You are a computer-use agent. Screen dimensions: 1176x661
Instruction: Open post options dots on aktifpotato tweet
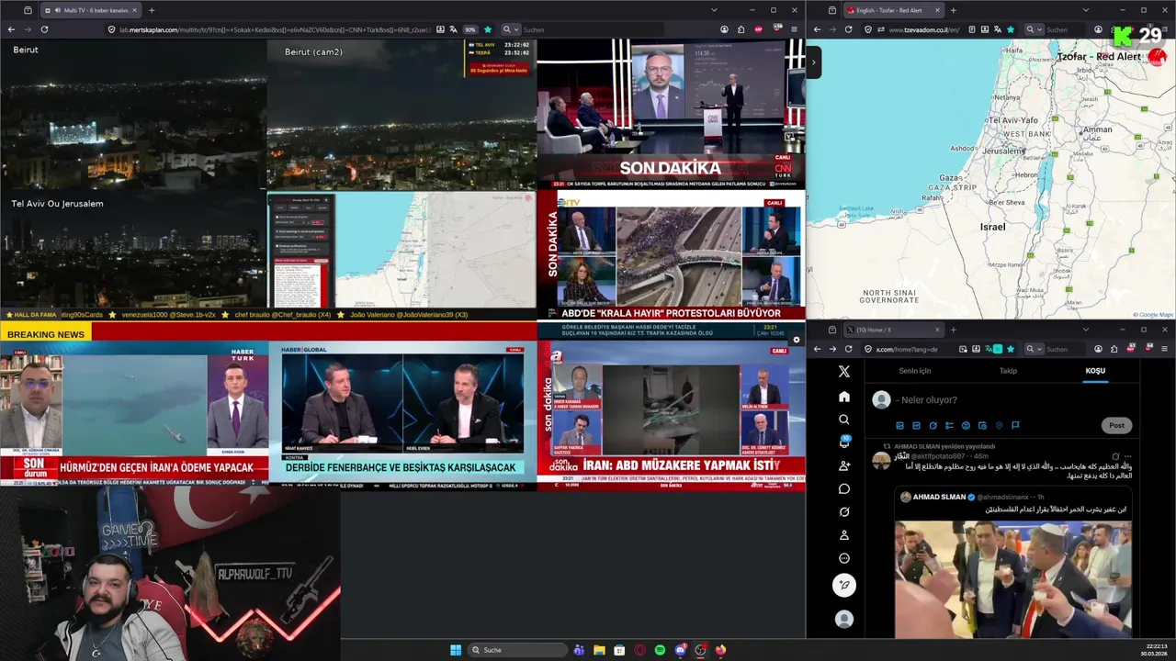click(x=1128, y=456)
